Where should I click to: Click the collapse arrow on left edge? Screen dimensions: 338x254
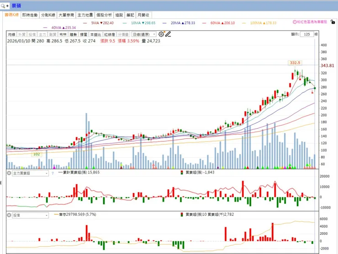[x=1, y=183]
